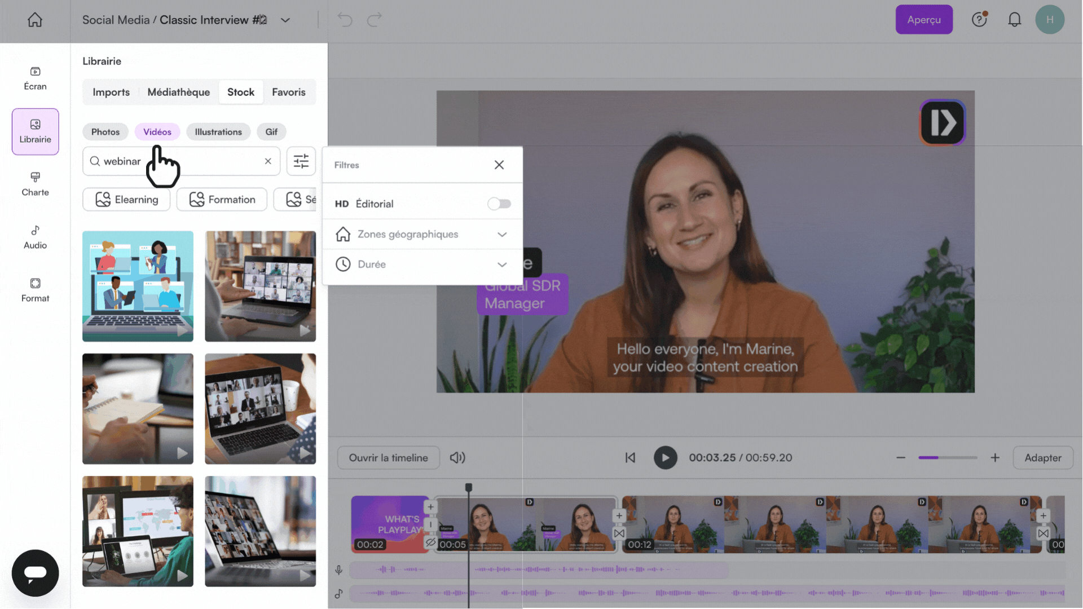Click Ouvrir la timeline button
The image size is (1083, 609).
388,458
